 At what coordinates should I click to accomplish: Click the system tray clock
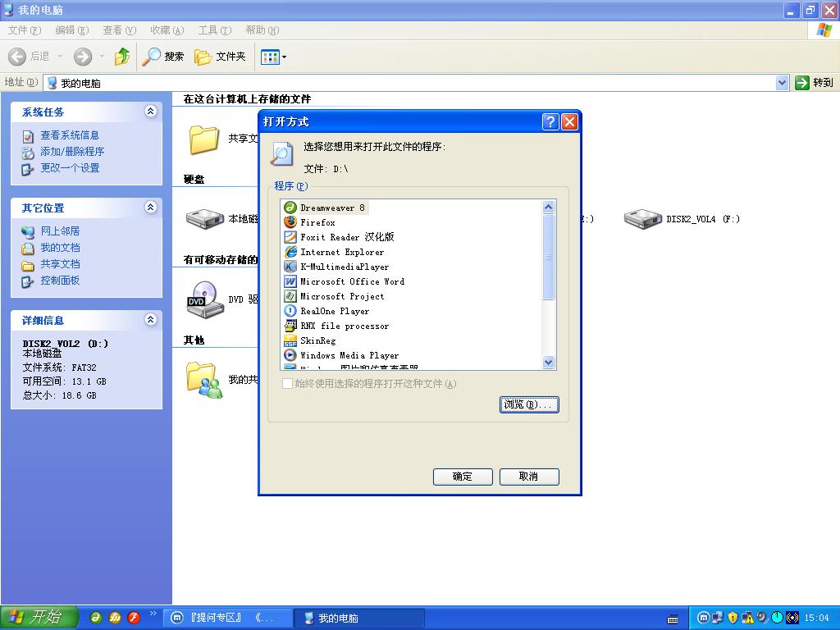pyautogui.click(x=816, y=618)
